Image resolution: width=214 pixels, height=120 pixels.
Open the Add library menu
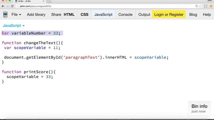[x=36, y=15]
